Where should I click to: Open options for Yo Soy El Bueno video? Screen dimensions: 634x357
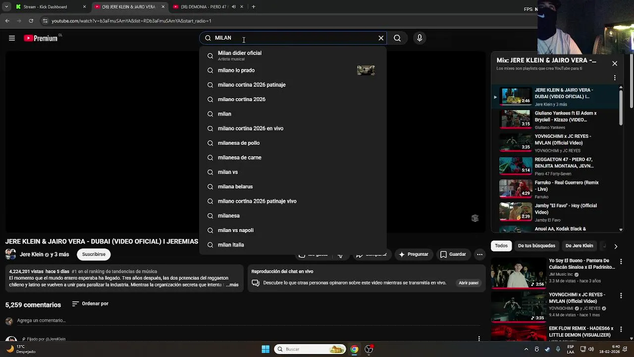coord(621,261)
